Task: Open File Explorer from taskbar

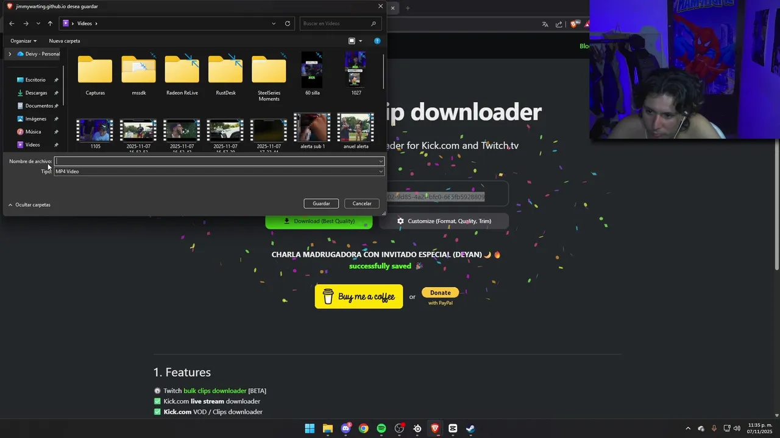Action: tap(328, 428)
